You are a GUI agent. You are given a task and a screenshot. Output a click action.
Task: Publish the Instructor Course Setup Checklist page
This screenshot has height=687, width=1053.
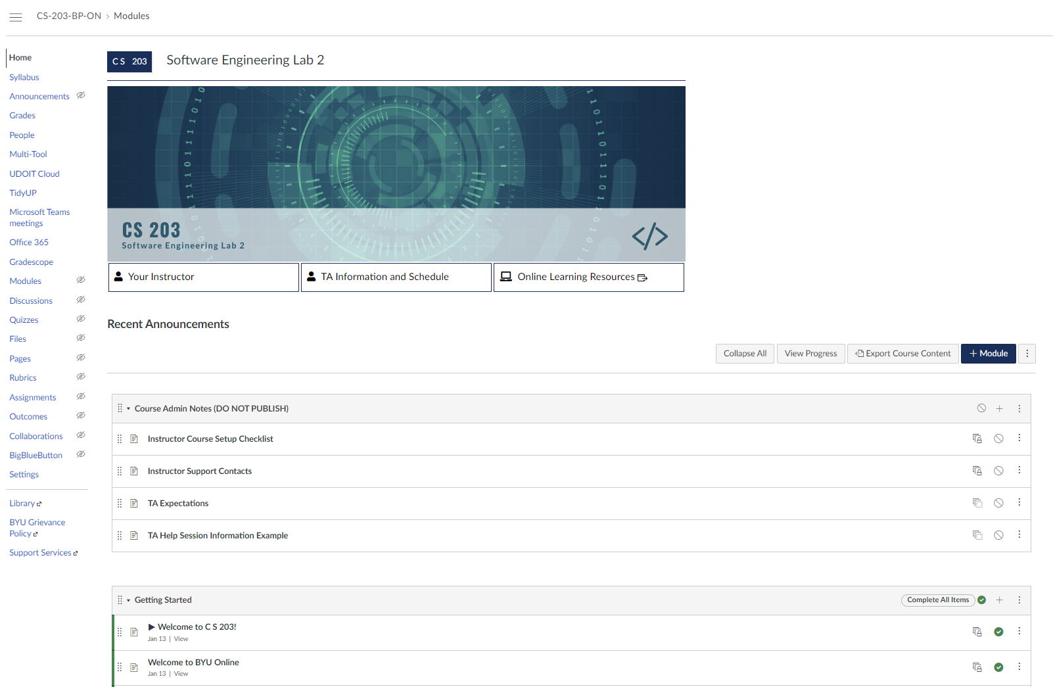click(998, 438)
